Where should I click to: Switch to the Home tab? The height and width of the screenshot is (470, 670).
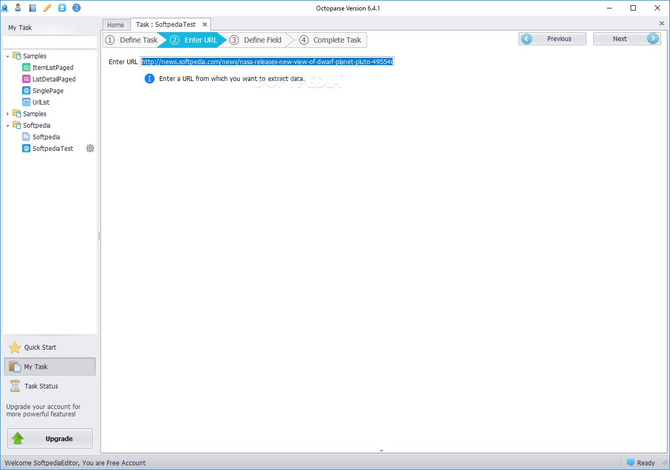click(116, 25)
